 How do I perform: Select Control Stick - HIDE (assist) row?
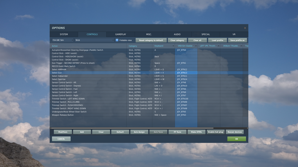(149, 53)
